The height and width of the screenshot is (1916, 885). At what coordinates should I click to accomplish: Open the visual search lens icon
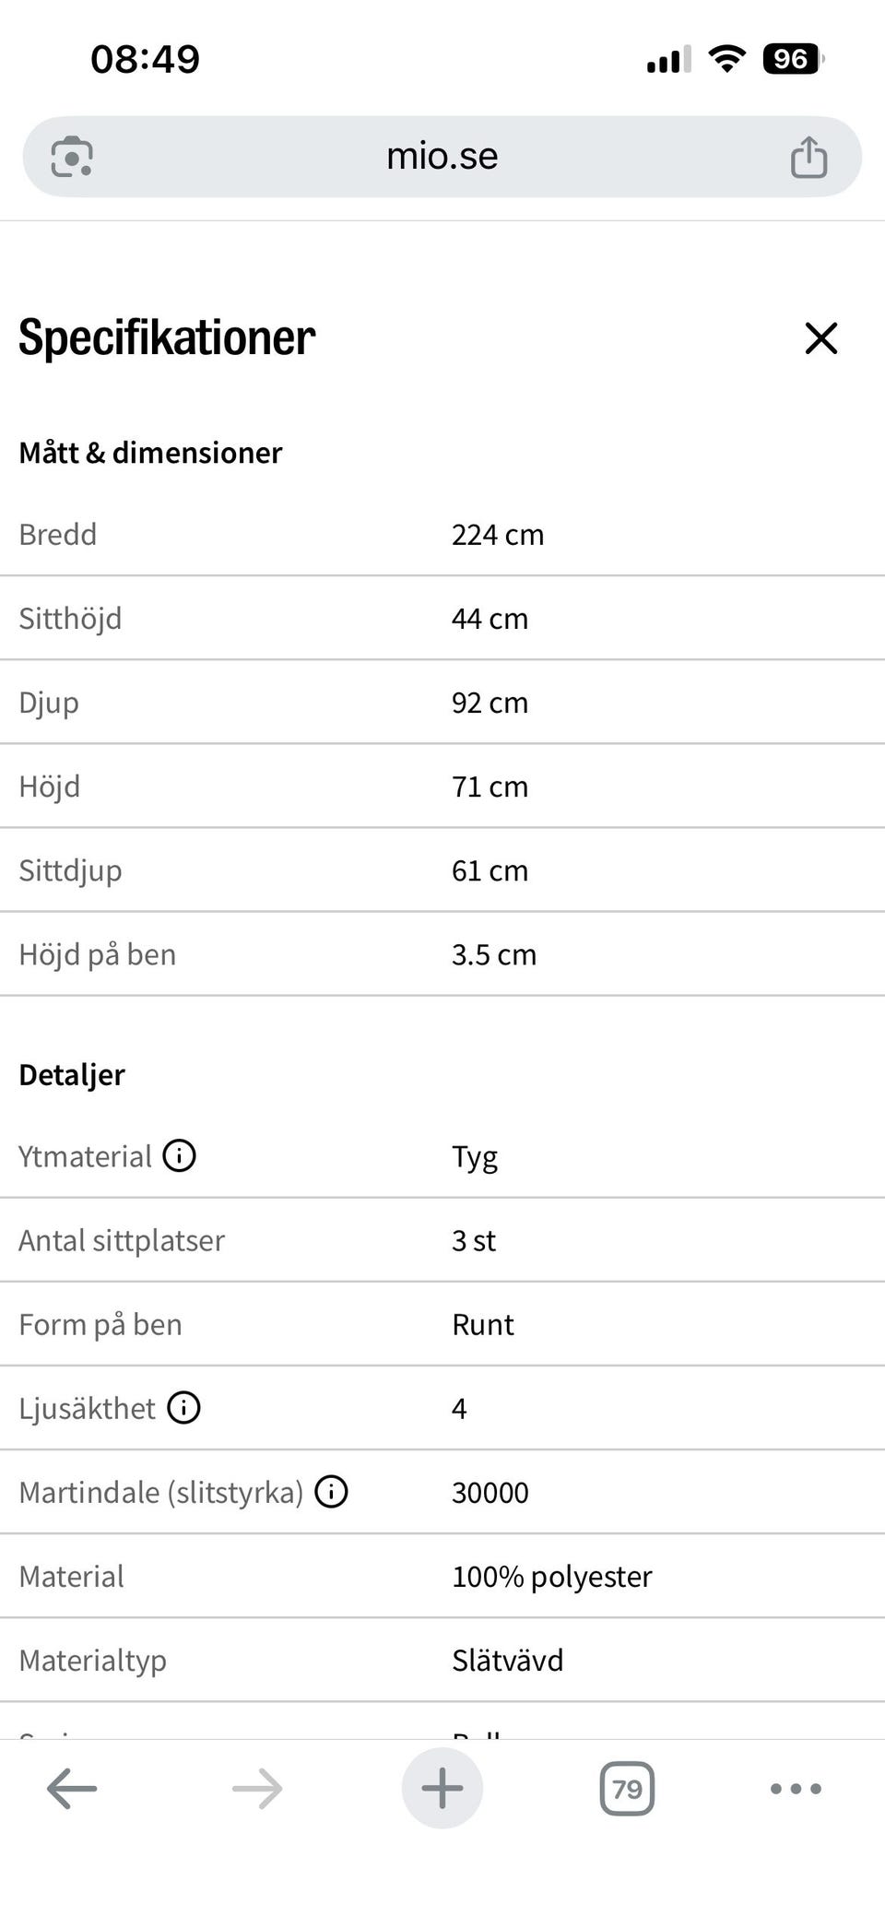coord(72,157)
